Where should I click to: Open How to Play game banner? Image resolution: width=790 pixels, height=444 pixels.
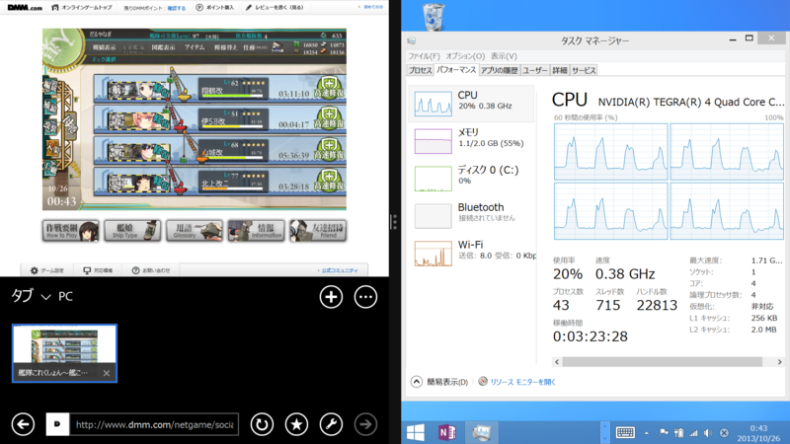pos(70,231)
